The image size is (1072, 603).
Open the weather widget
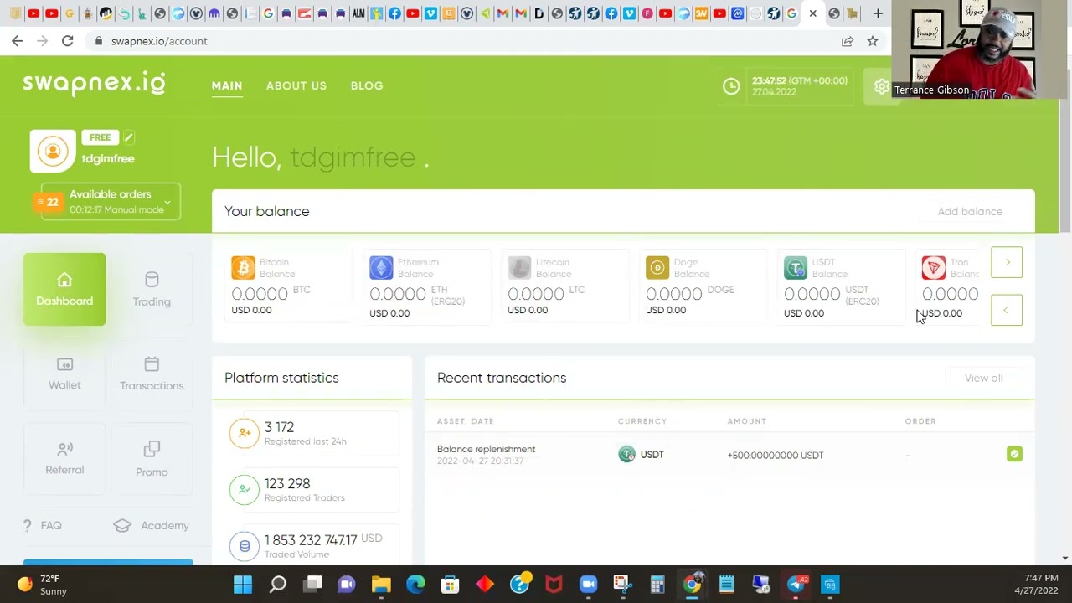[42, 585]
